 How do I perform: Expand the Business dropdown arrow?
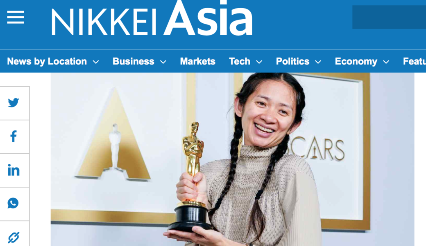(x=163, y=62)
